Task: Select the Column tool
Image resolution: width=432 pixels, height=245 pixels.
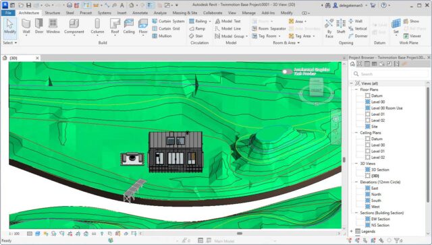Action: pos(97,27)
